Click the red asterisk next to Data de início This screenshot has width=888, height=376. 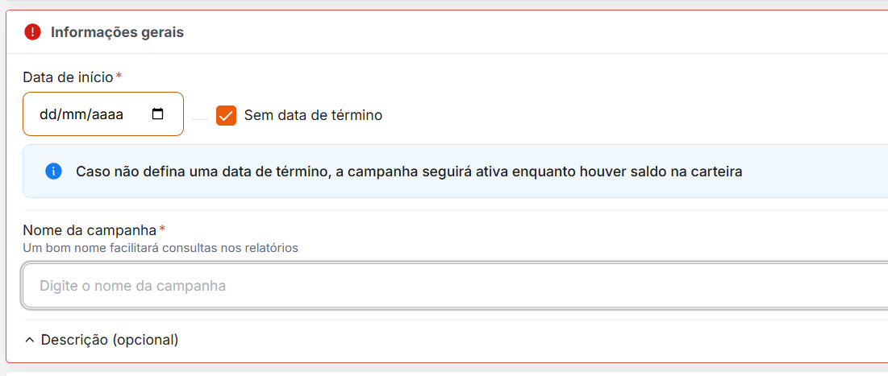[119, 76]
